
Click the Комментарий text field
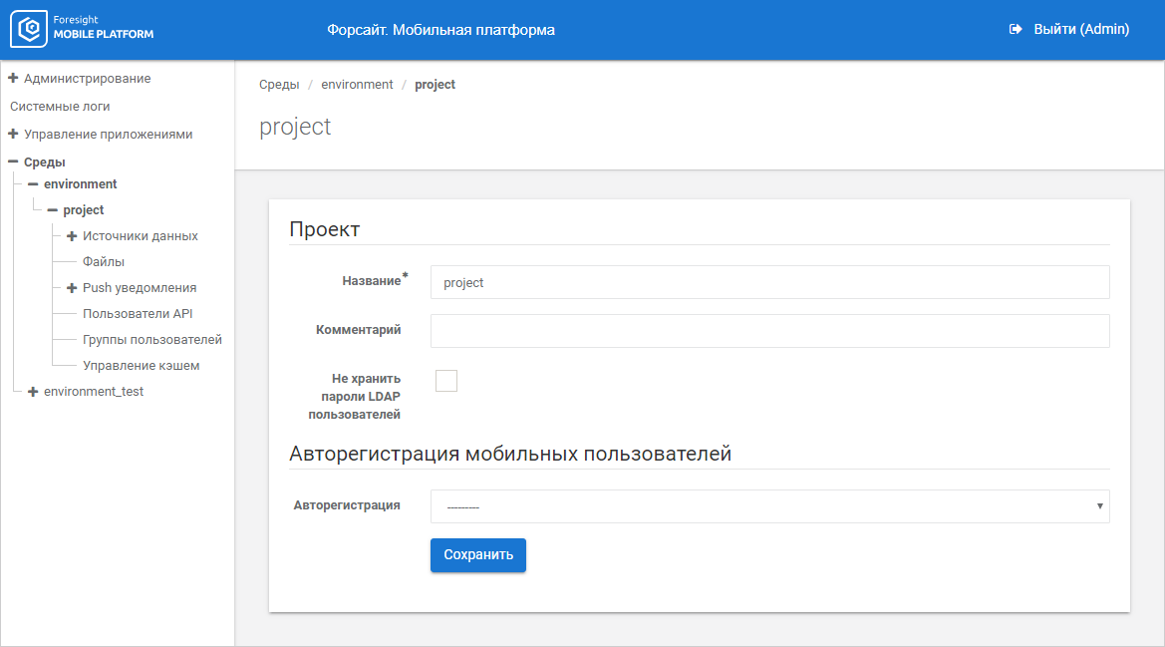769,331
